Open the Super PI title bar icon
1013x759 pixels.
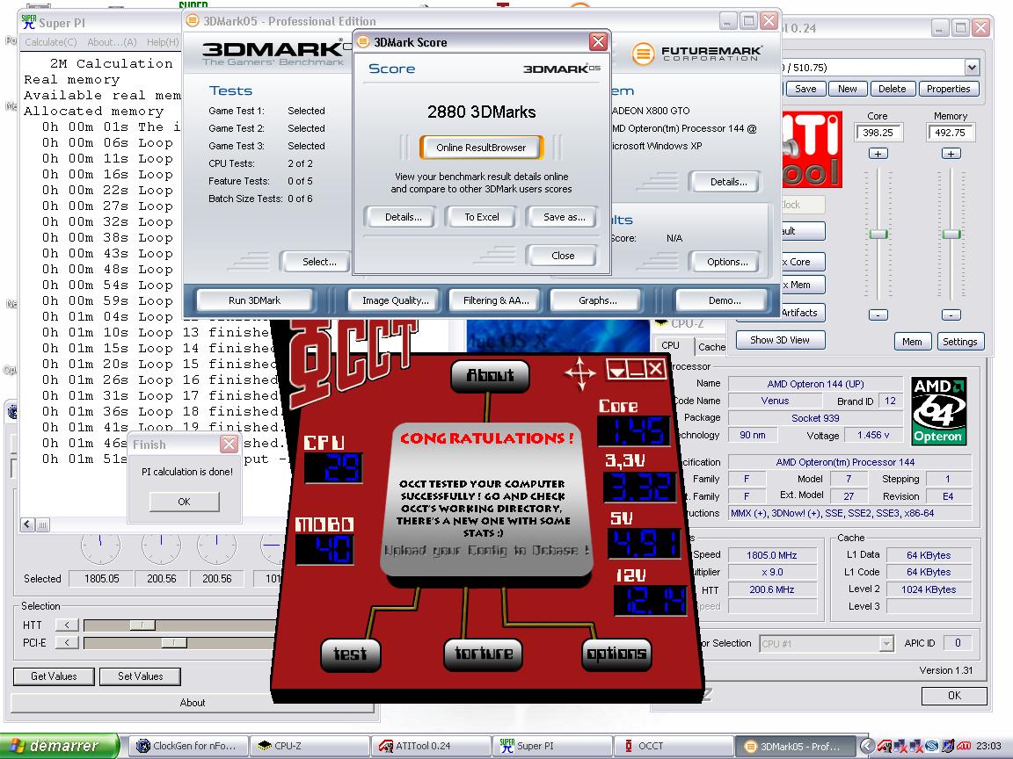(x=29, y=22)
